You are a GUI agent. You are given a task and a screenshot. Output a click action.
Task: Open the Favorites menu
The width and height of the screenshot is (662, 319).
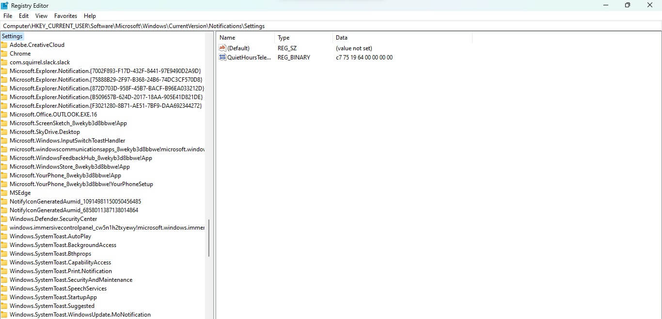pyautogui.click(x=65, y=16)
